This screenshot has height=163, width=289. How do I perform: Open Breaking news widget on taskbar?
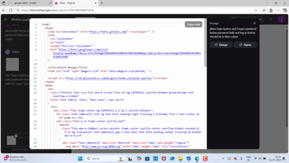[x=16, y=158]
